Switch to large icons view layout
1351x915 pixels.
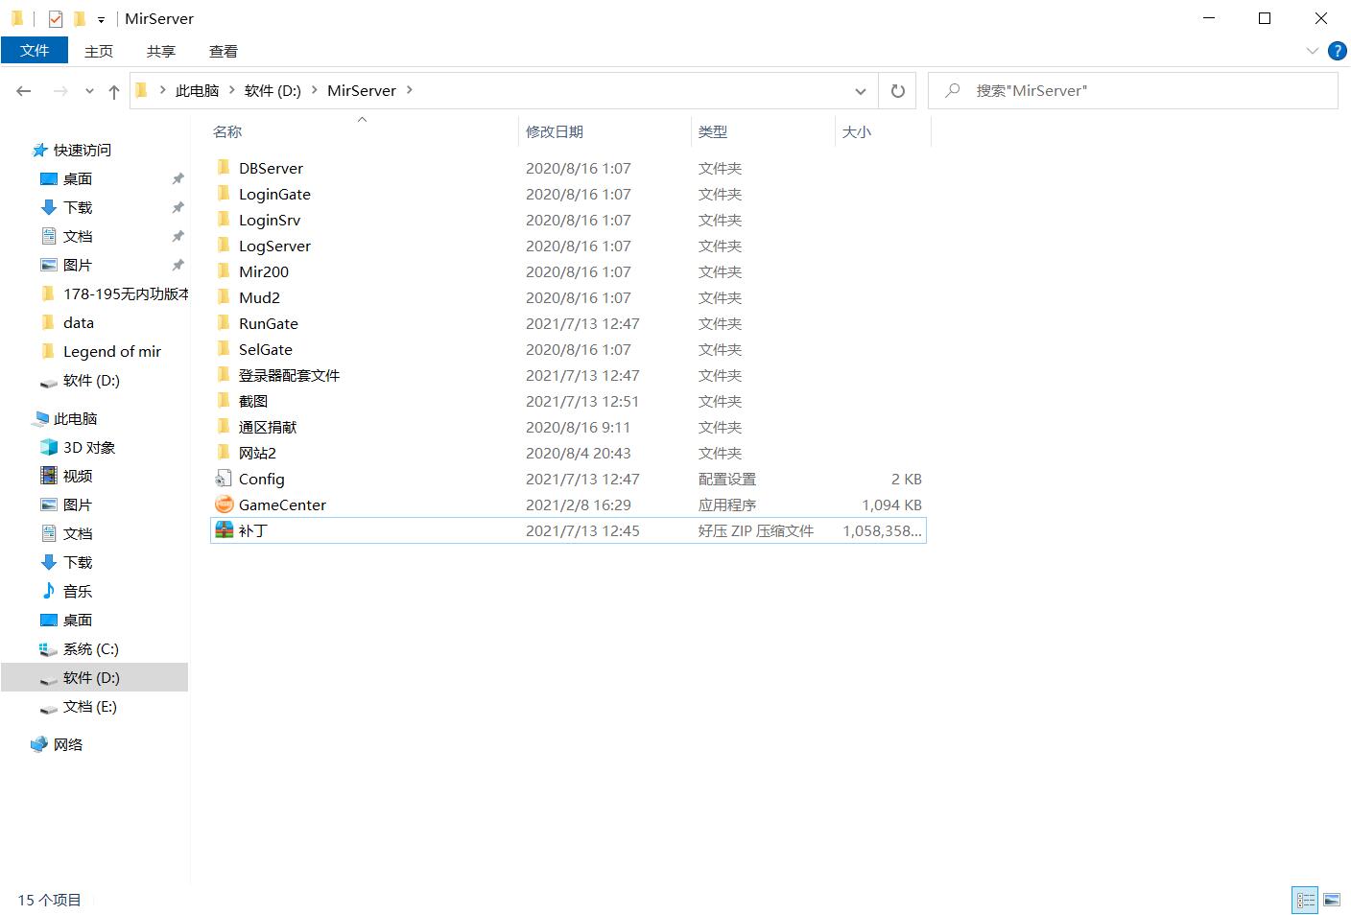[1332, 900]
